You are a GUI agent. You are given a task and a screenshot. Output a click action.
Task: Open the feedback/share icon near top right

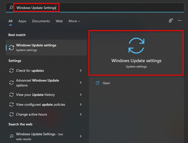(171, 21)
